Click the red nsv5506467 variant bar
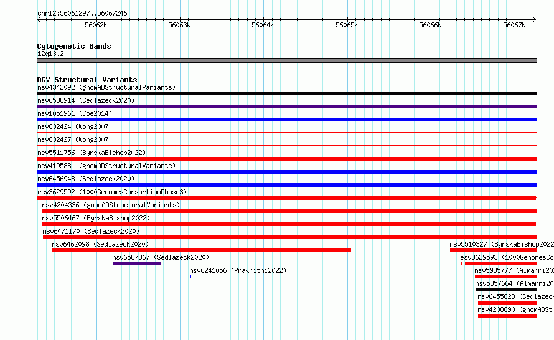Image resolution: width=554 pixels, height=340 pixels. [289, 224]
